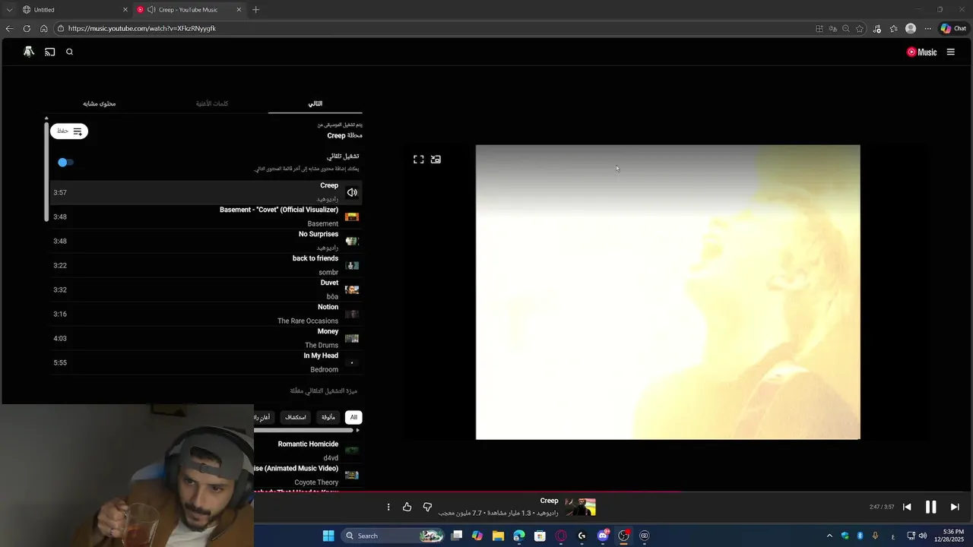
Task: Click the YouTube Music logo
Action: 921,52
